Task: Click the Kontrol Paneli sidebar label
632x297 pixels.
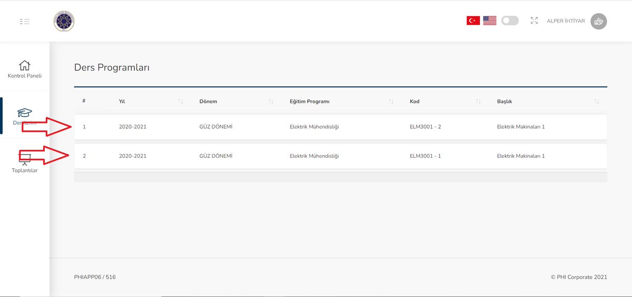Action: pos(25,76)
